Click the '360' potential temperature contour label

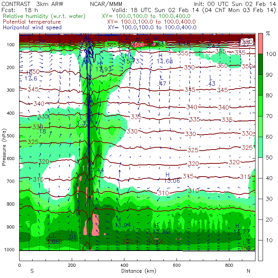point(137,45)
